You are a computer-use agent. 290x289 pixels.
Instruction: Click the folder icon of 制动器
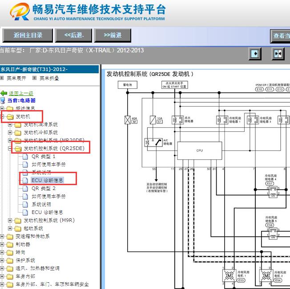coord(10,245)
